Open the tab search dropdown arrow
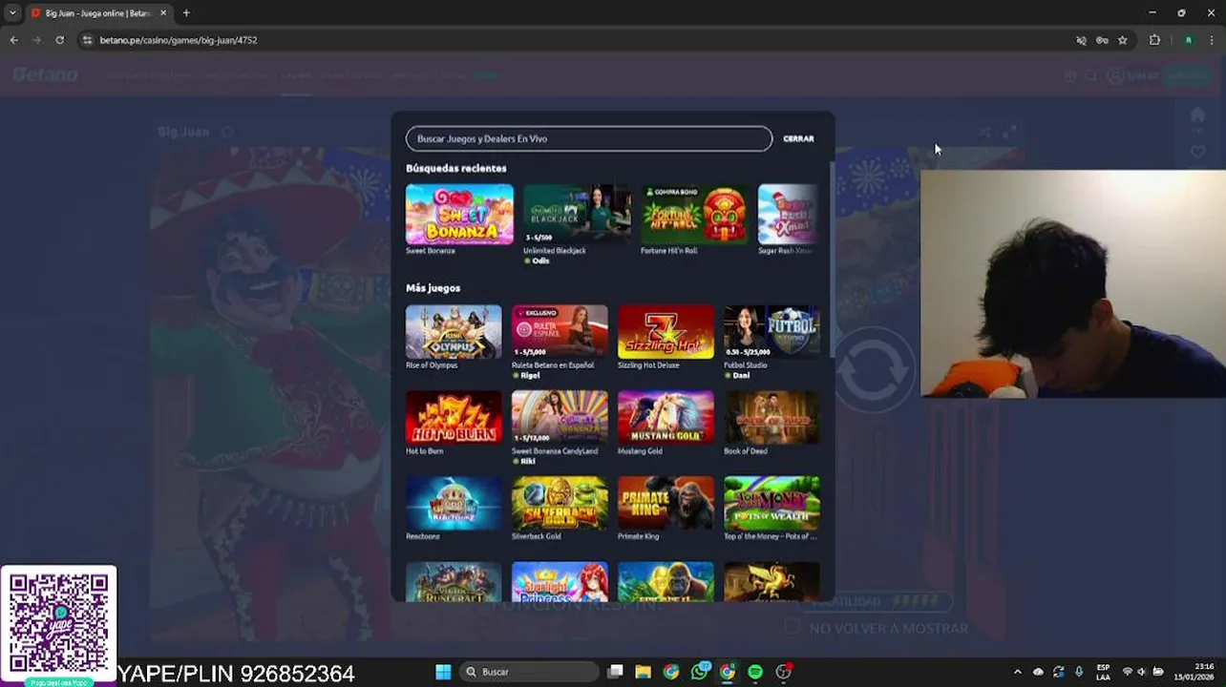Screen dimensions: 1226x687 click(x=12, y=13)
